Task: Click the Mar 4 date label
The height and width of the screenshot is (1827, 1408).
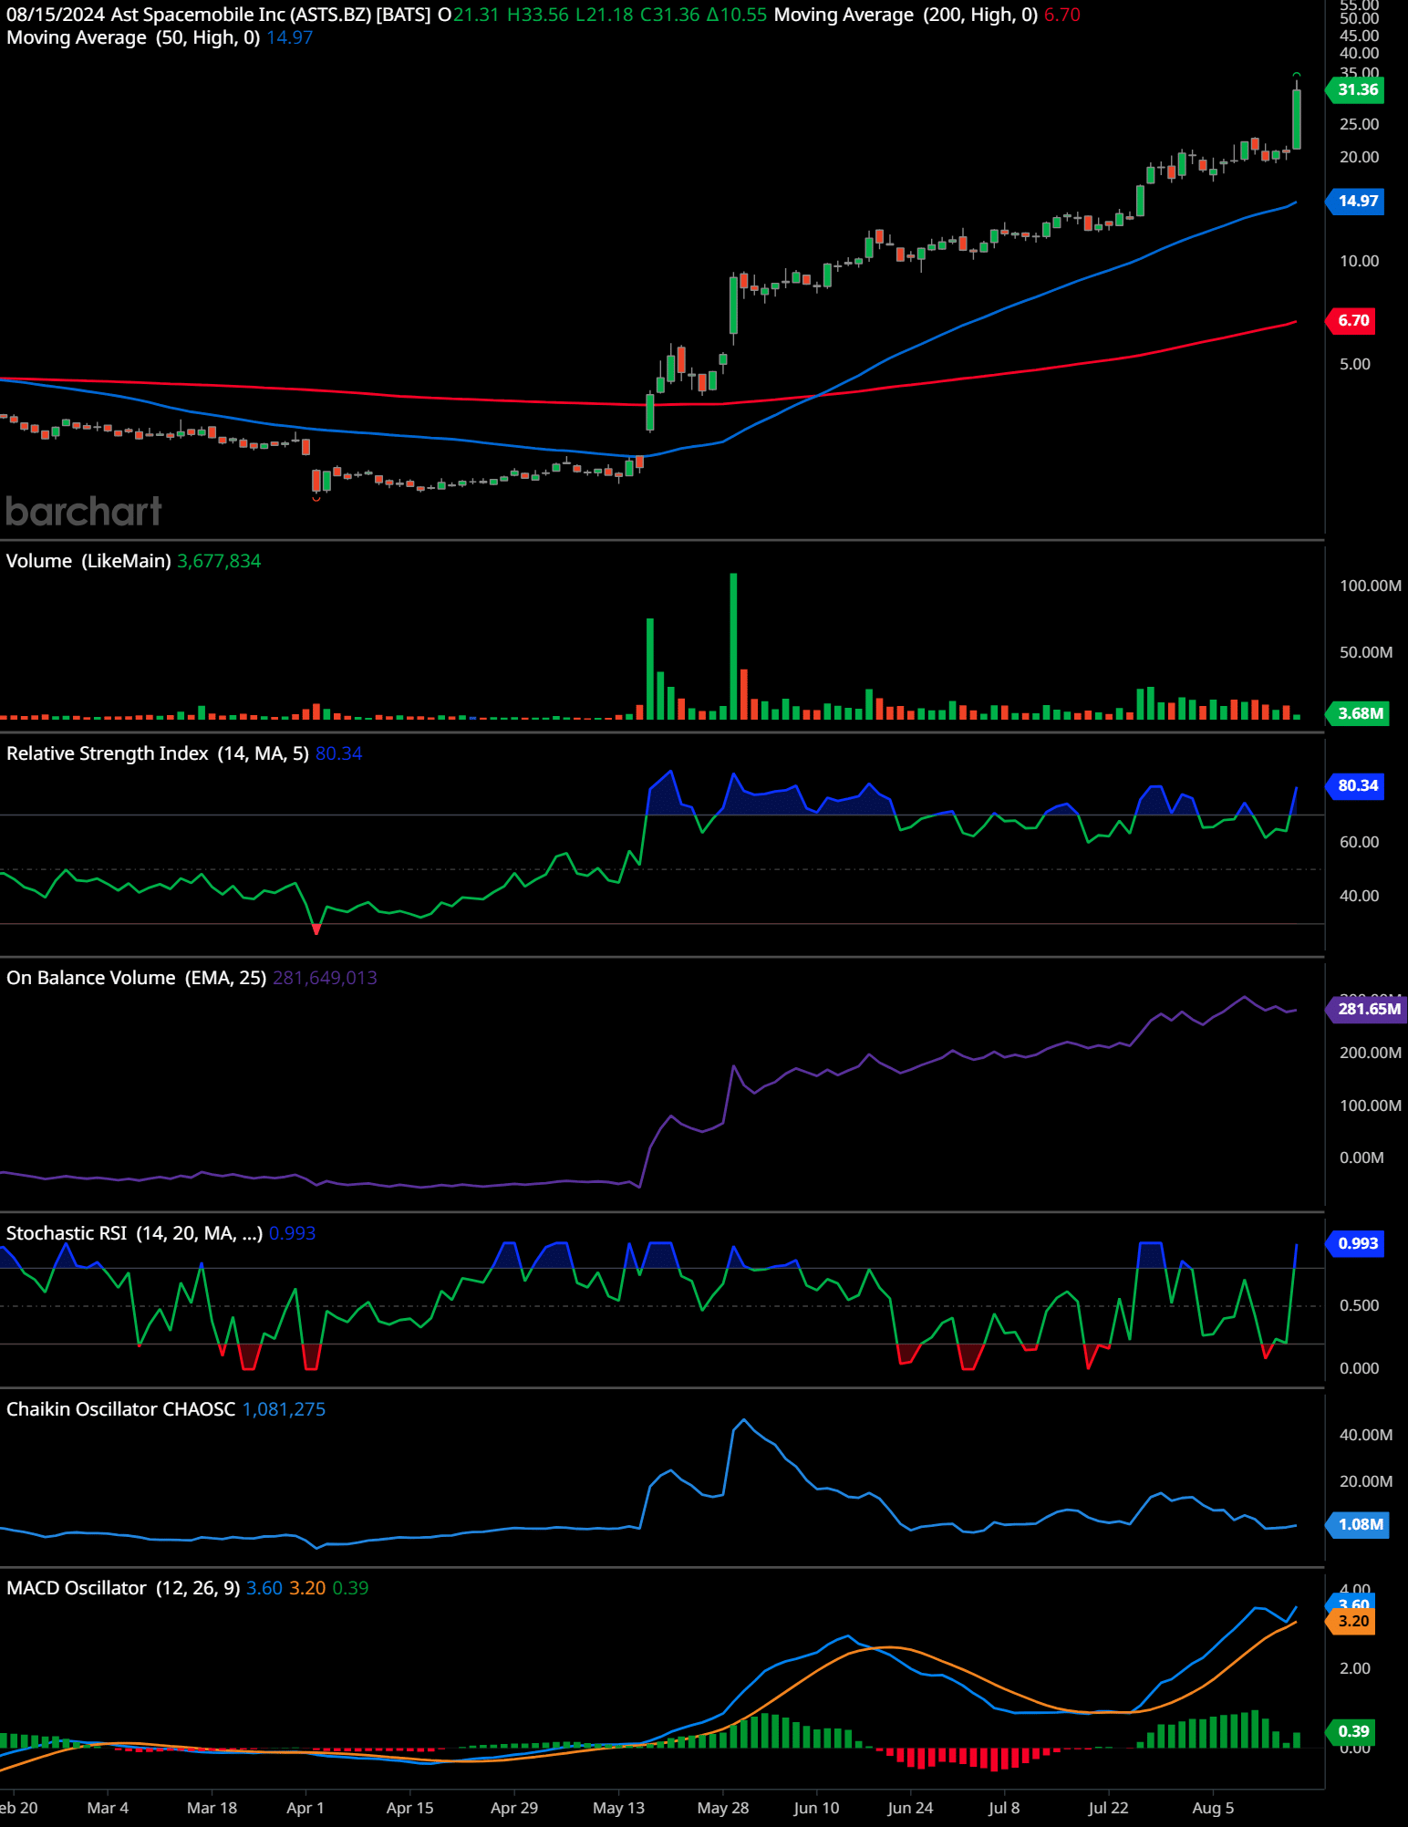Action: coord(108,1808)
